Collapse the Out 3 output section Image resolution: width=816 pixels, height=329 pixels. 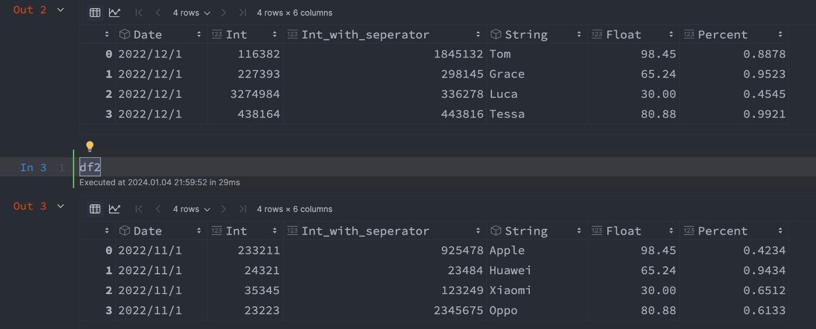pos(61,206)
